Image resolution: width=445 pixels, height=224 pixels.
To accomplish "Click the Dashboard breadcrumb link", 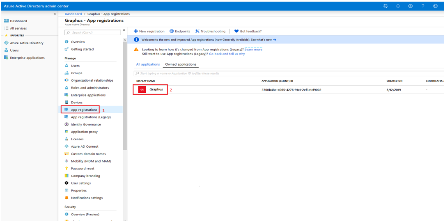I will (73, 14).
